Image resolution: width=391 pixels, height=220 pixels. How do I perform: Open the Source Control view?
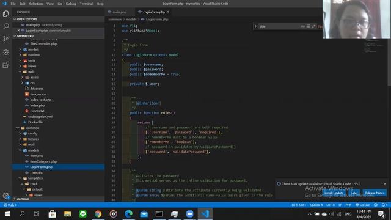coord(5,39)
